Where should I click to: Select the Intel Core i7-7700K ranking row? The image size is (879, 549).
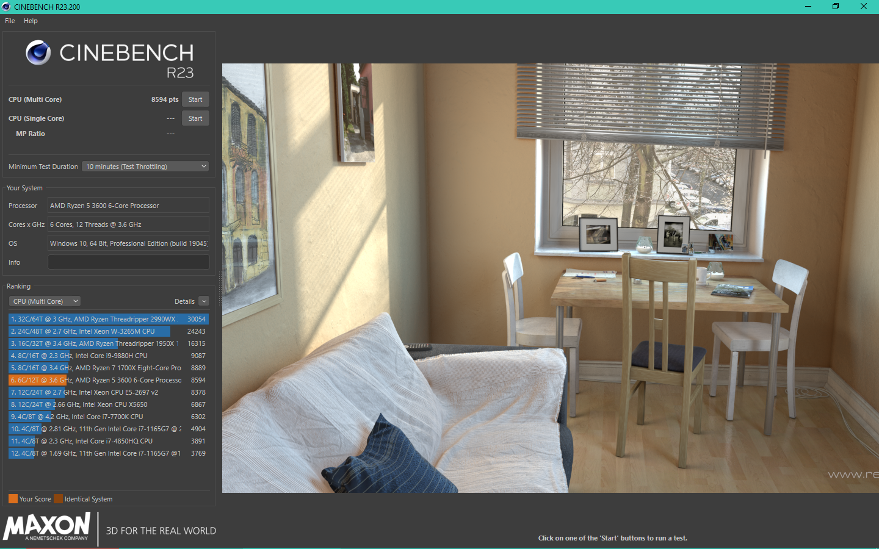click(x=109, y=417)
